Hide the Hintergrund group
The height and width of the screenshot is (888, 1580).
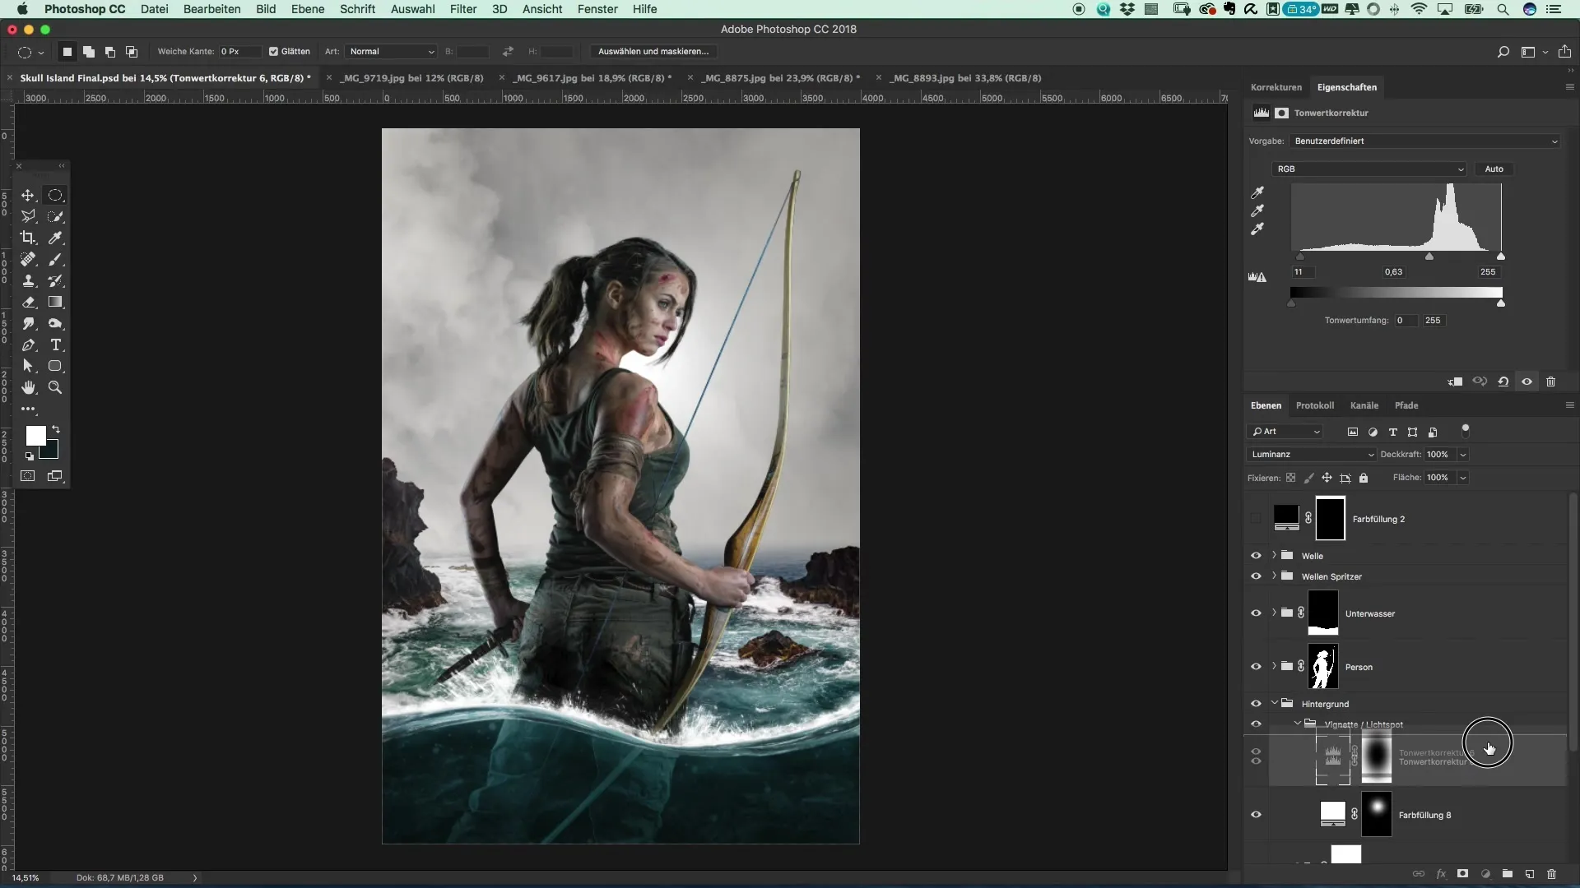(x=1256, y=704)
